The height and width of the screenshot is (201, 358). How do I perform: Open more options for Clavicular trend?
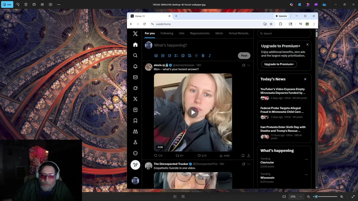pos(306,159)
